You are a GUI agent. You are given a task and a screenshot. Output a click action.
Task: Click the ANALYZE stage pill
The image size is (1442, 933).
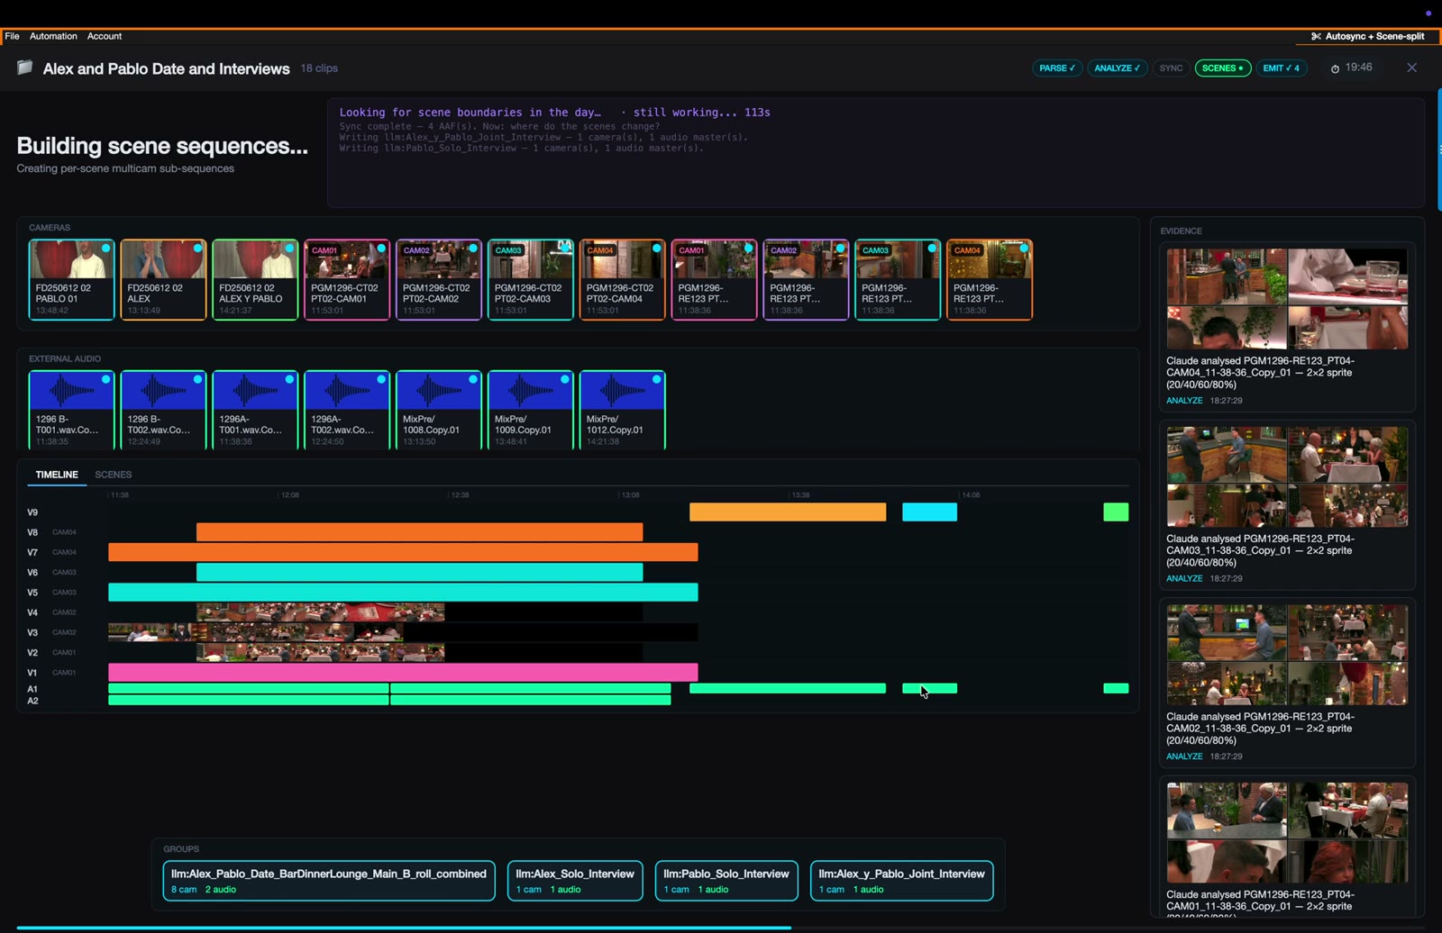(x=1117, y=68)
